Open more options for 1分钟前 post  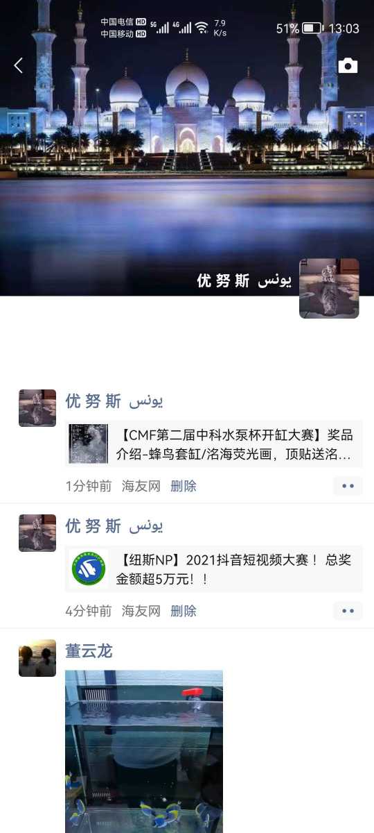(x=348, y=486)
